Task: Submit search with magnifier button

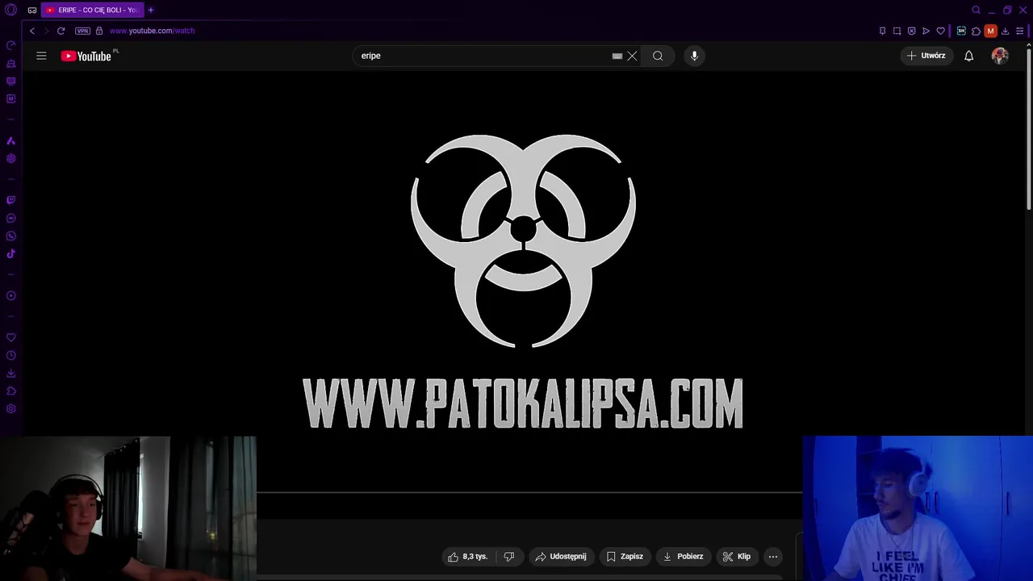Action: coord(658,56)
